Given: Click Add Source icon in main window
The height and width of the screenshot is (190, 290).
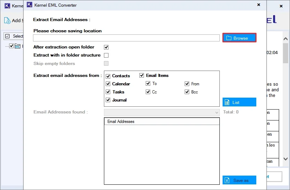Looking at the screenshot, I should [7, 20].
